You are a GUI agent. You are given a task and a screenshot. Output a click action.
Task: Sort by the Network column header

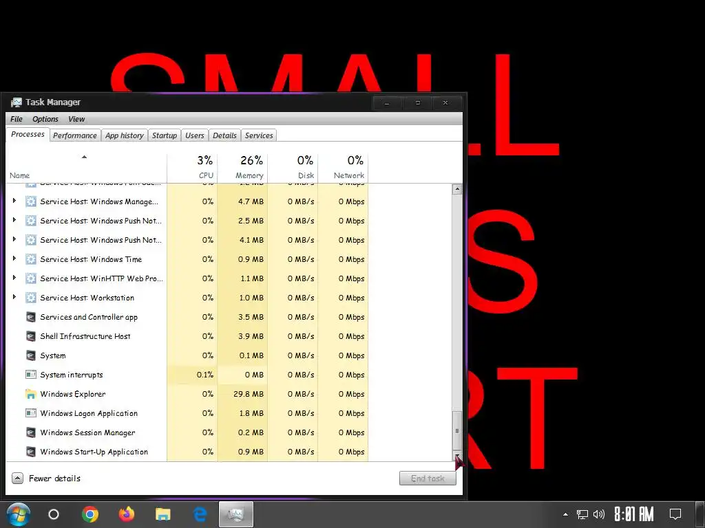[343, 168]
